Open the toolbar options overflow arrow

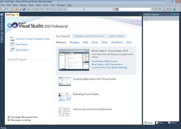[x=178, y=9]
